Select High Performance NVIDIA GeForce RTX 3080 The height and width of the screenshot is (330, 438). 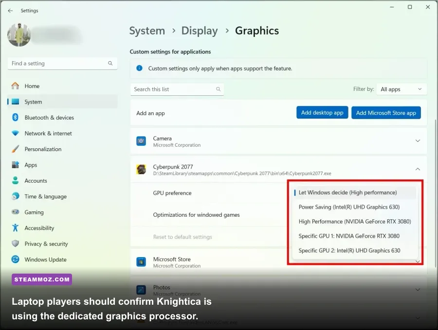pos(355,222)
